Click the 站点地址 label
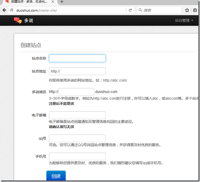Viewport: 200px width, 182px height. 39,71
